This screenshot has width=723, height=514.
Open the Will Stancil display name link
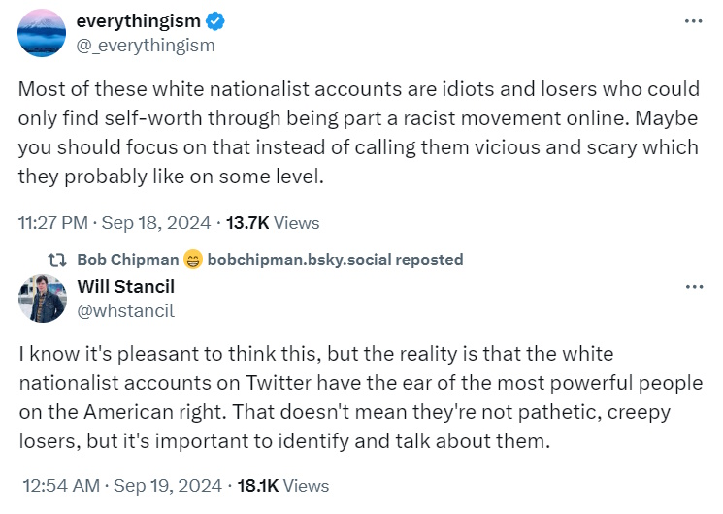126,287
